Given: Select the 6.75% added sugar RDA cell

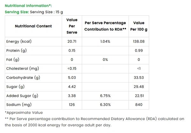Looking at the screenshot, I should pos(105,96).
